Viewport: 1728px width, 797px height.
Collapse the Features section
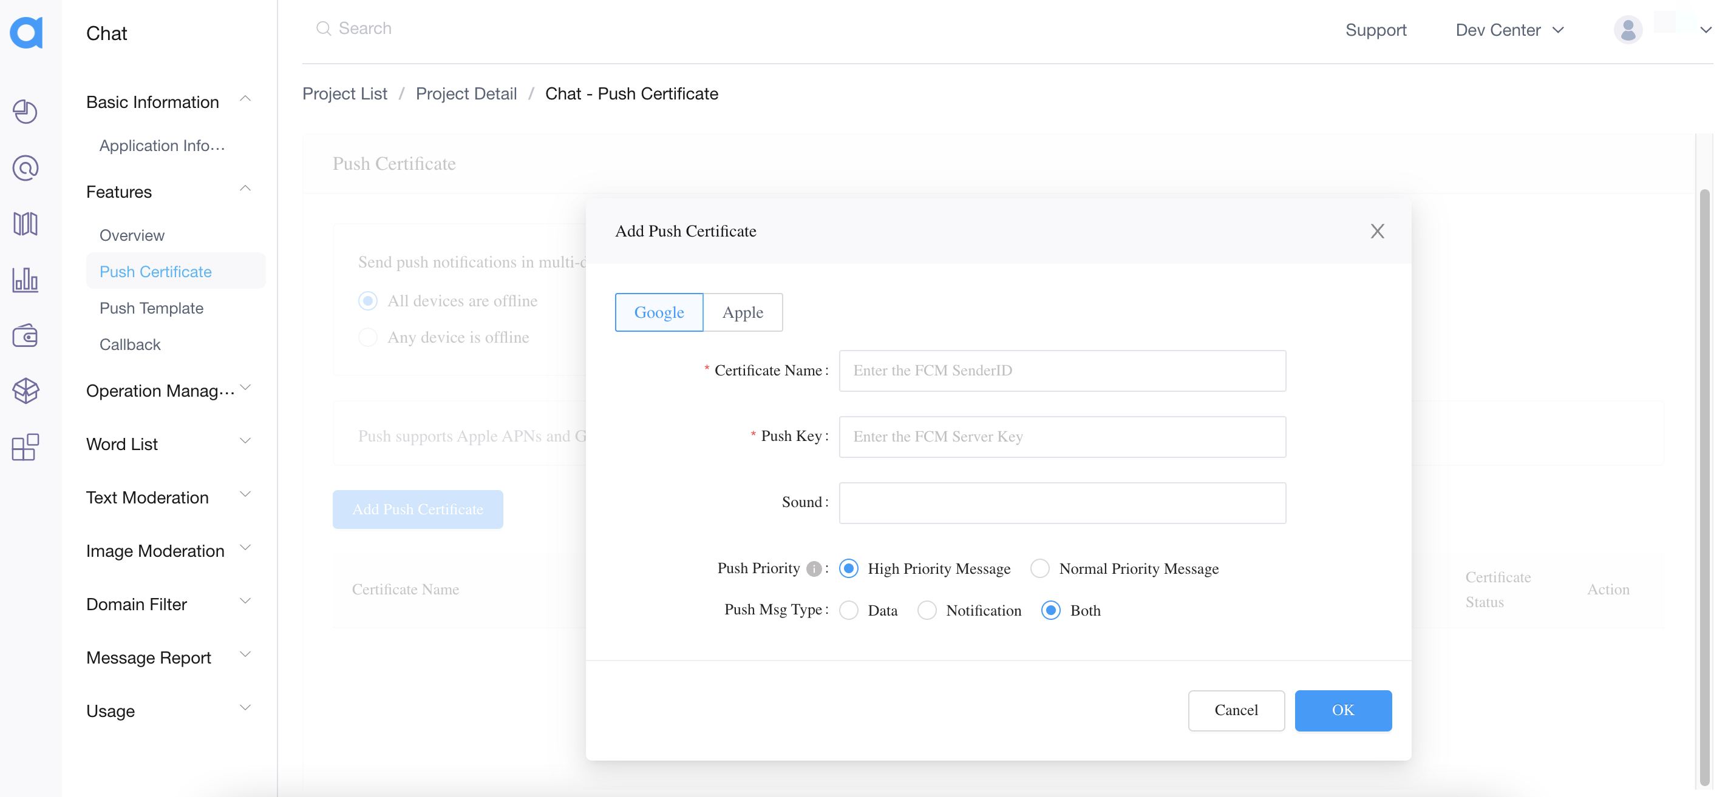point(245,189)
